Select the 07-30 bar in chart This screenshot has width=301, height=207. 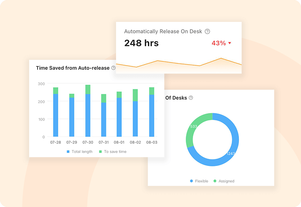click(88, 111)
